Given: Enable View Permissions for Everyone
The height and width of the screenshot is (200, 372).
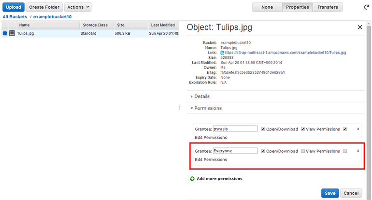Looking at the screenshot, I should (303, 151).
